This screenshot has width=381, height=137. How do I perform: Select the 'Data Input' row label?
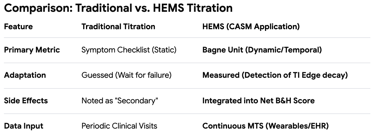click(24, 126)
